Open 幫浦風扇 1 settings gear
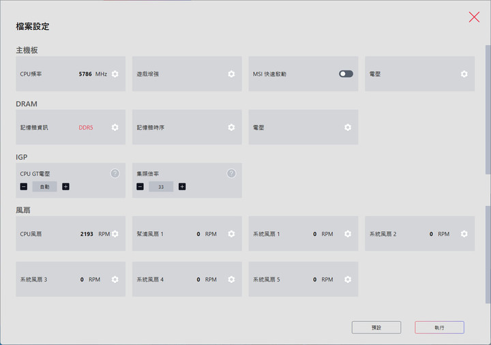 (231, 234)
